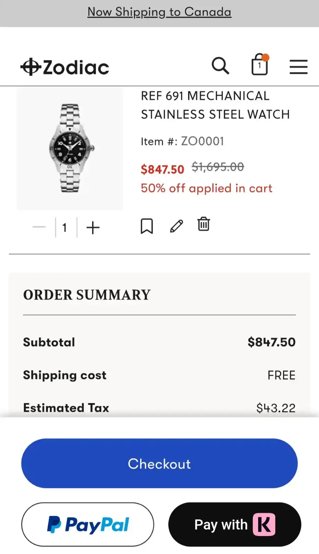Image resolution: width=319 pixels, height=554 pixels.
Task: Choose Pay with Klarna button
Action: (234, 524)
